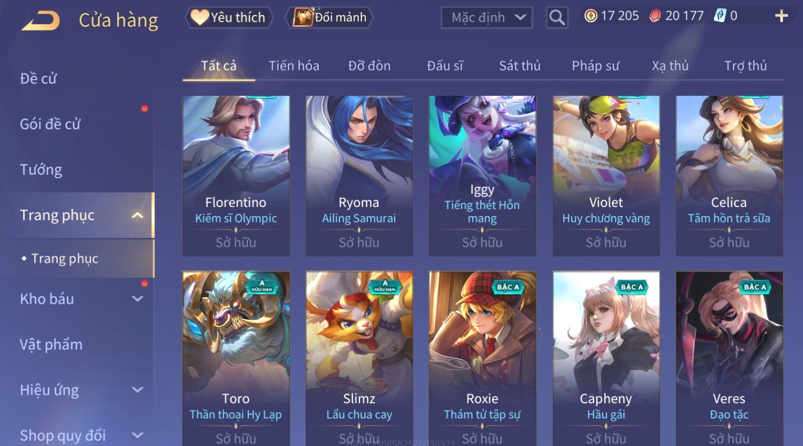Expand the Hiệu ứng sidebar section
This screenshot has width=803, height=446.
(137, 390)
